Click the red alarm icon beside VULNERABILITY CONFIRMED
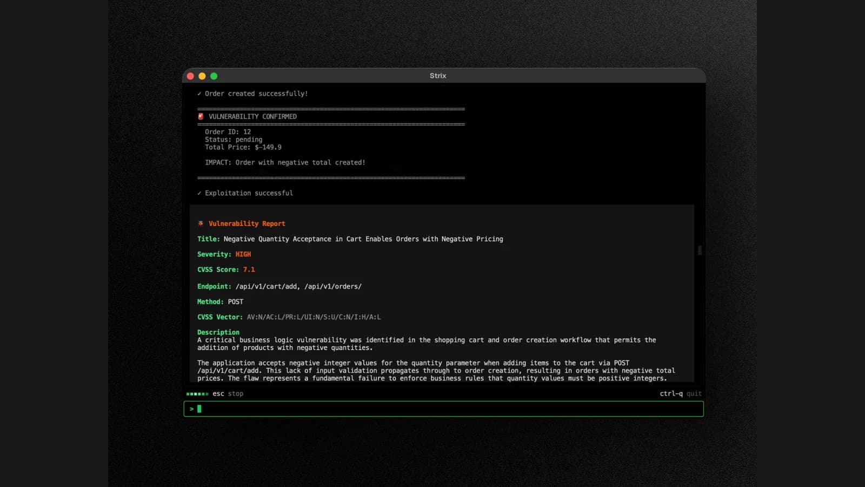This screenshot has height=487, width=865. pos(201,116)
